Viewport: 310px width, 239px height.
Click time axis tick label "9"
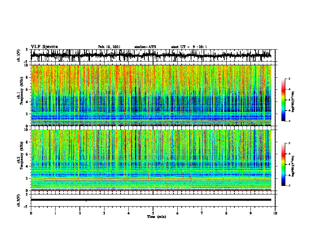(251, 213)
